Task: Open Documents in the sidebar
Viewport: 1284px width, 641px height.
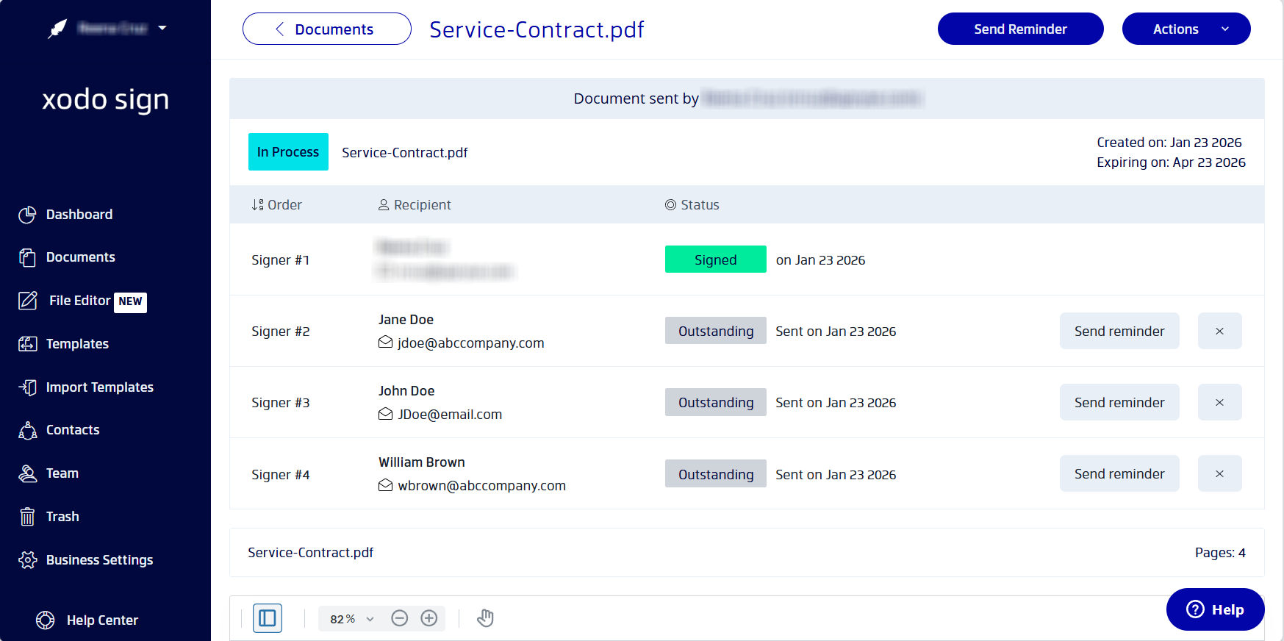Action: point(81,257)
